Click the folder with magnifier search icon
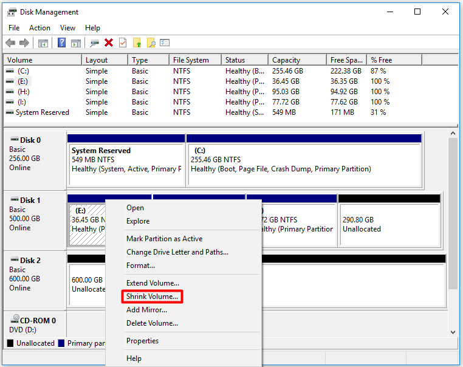 [151, 43]
